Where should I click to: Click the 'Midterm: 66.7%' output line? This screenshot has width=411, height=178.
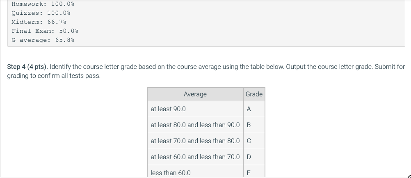[39, 22]
